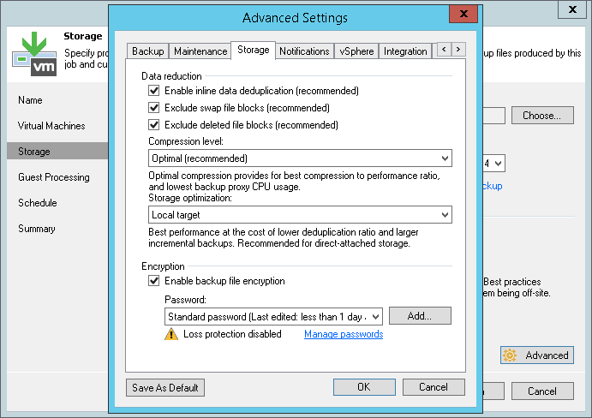
Task: Expand the Storage optimization dropdown
Action: click(x=300, y=215)
